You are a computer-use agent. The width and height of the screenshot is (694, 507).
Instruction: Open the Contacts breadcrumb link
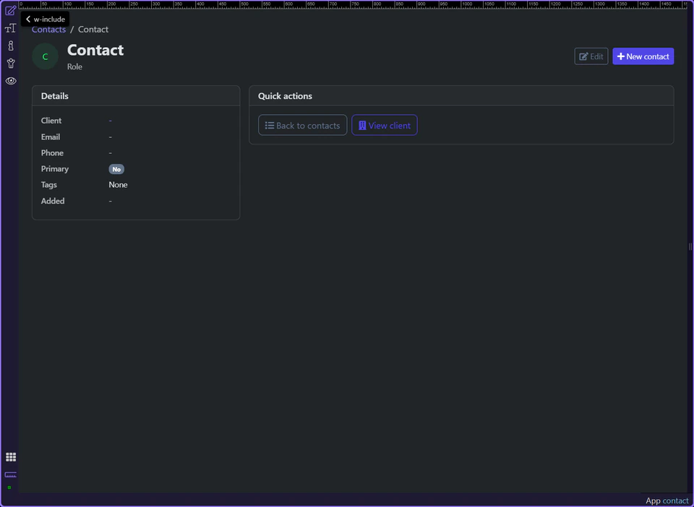(x=48, y=29)
